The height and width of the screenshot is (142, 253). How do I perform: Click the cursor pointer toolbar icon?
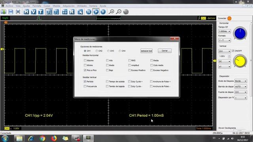pyautogui.click(x=80, y=12)
